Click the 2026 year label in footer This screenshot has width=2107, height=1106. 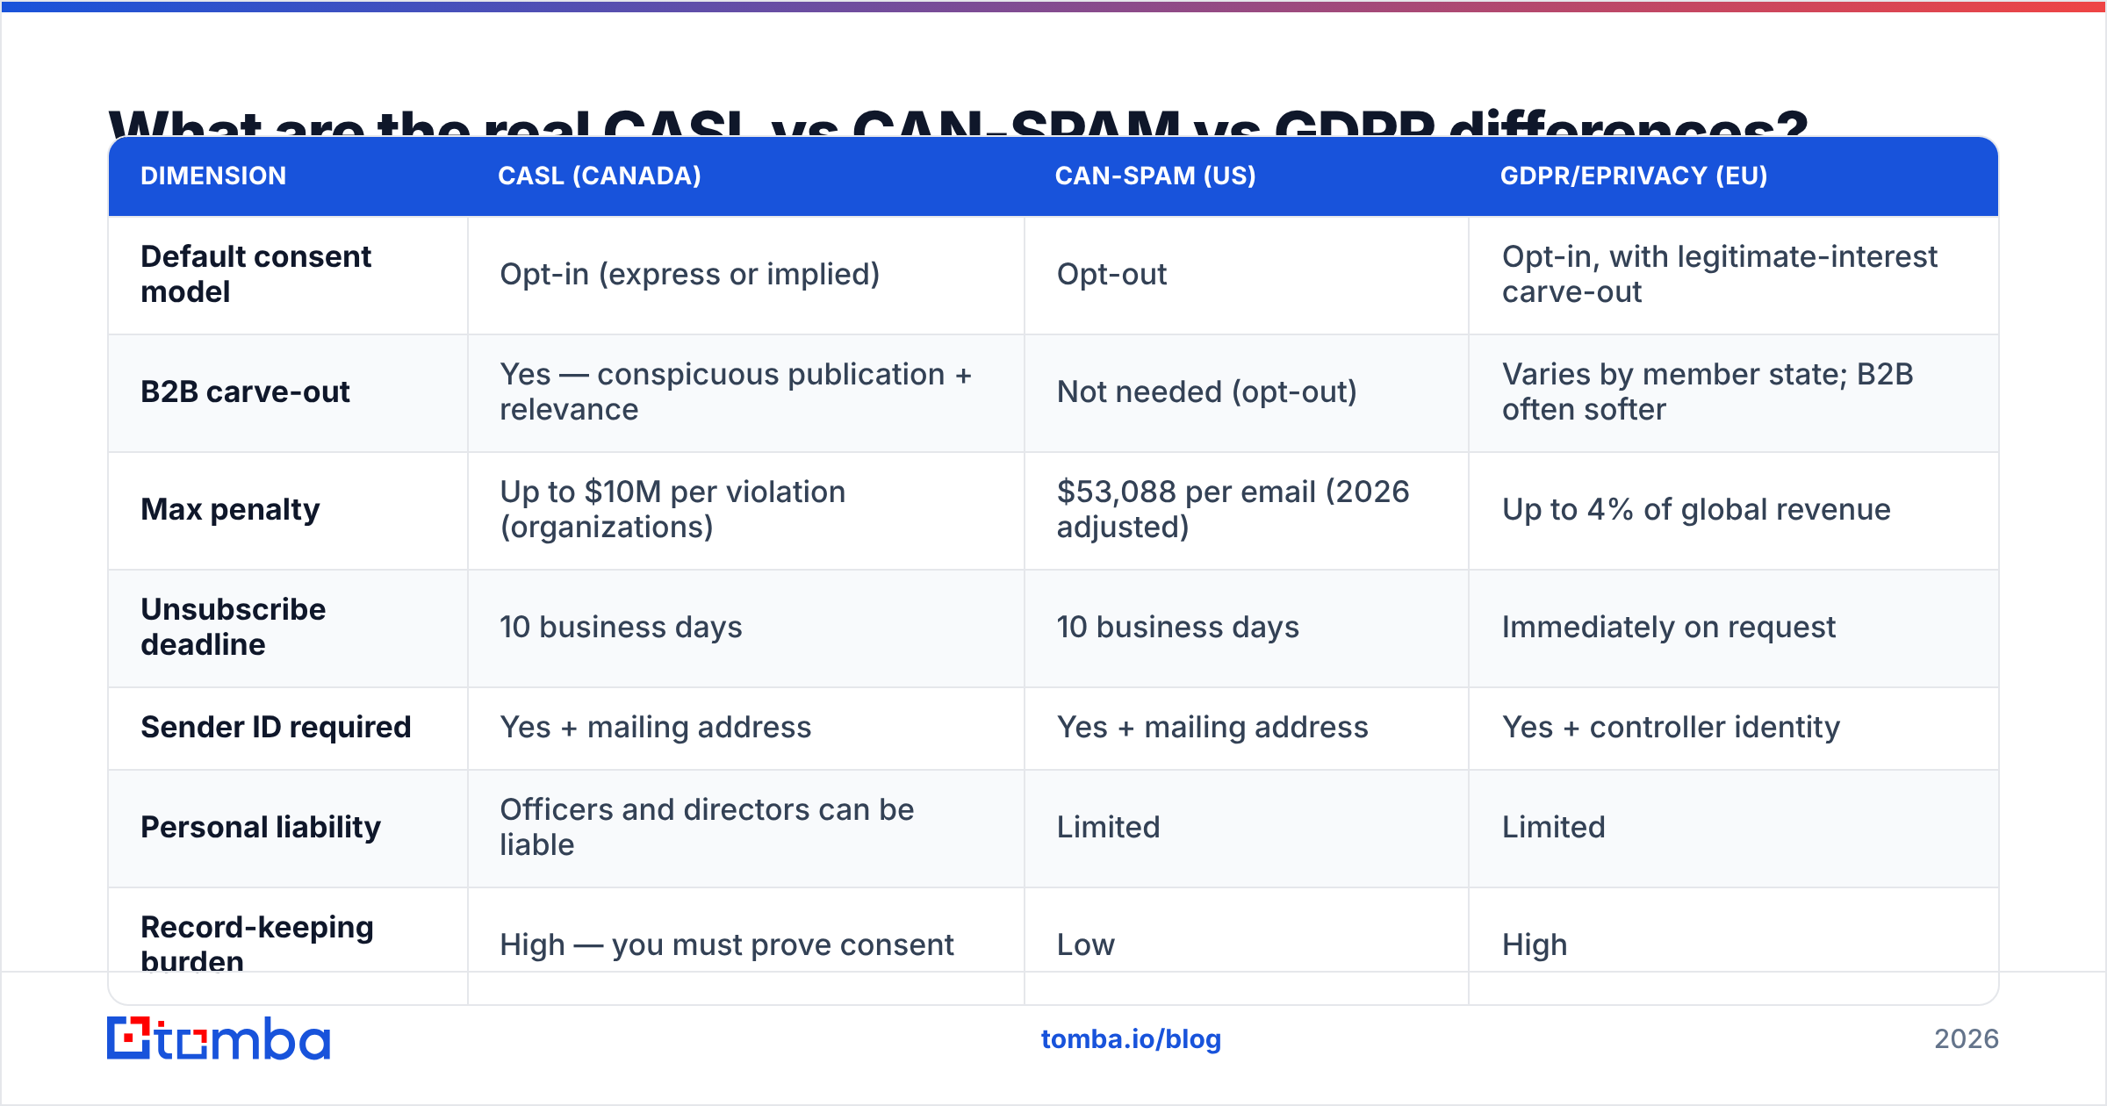pyautogui.click(x=1967, y=1039)
